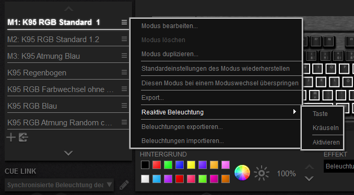This screenshot has width=354, height=195.
Task: Select Beleuchtungen exportieren... menu entry
Action: pos(182,127)
